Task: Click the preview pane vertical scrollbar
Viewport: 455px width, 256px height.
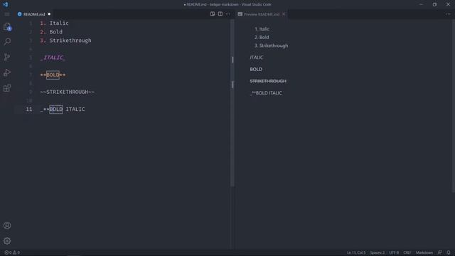Action: click(453, 106)
